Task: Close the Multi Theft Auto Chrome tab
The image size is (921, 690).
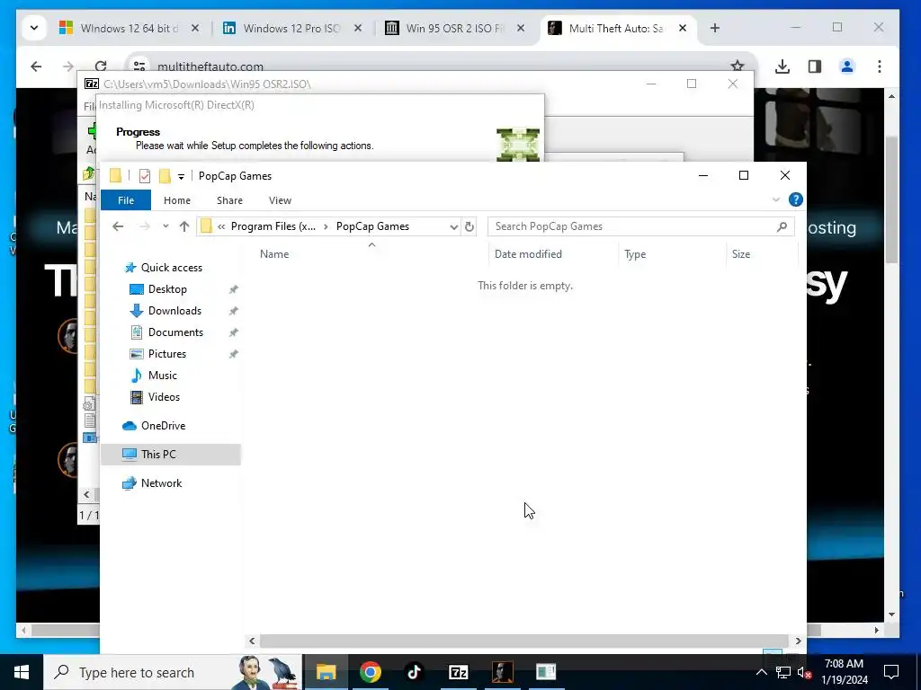Action: [x=683, y=28]
